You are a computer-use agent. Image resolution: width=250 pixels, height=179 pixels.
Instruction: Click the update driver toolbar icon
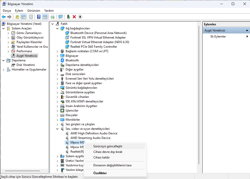68,17
